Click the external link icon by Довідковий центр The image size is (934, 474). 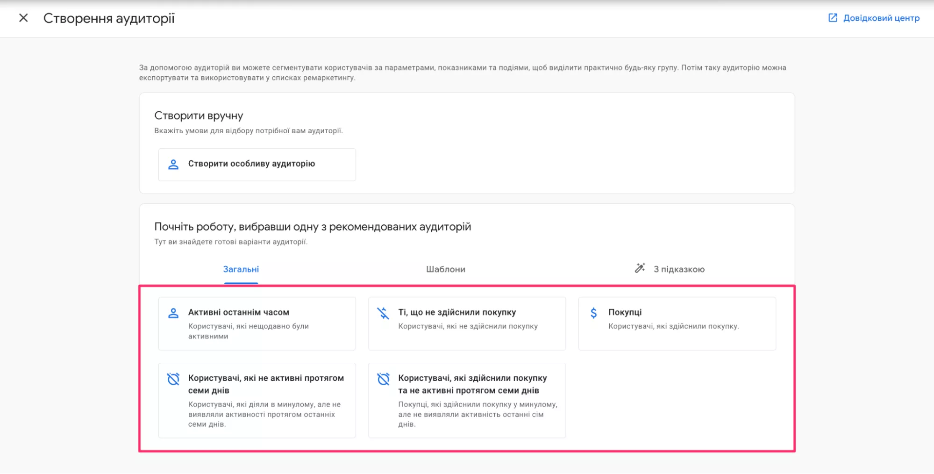[833, 18]
